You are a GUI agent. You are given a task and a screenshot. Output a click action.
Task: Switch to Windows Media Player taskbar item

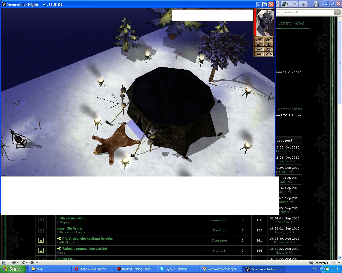221,269
